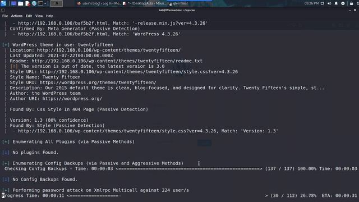This screenshot has height=202, width=359.
Task: Click 'Version: 1.3 (80% confidence)' text
Action: (49, 120)
